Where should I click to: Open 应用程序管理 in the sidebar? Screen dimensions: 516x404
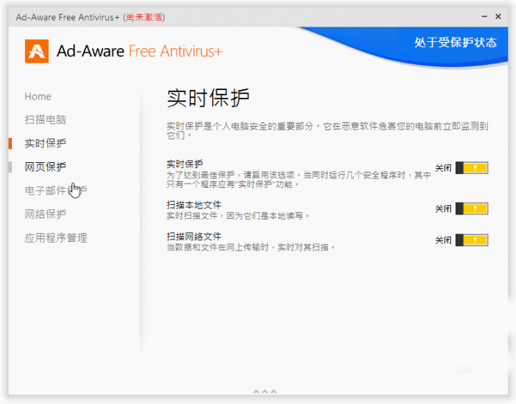(55, 237)
